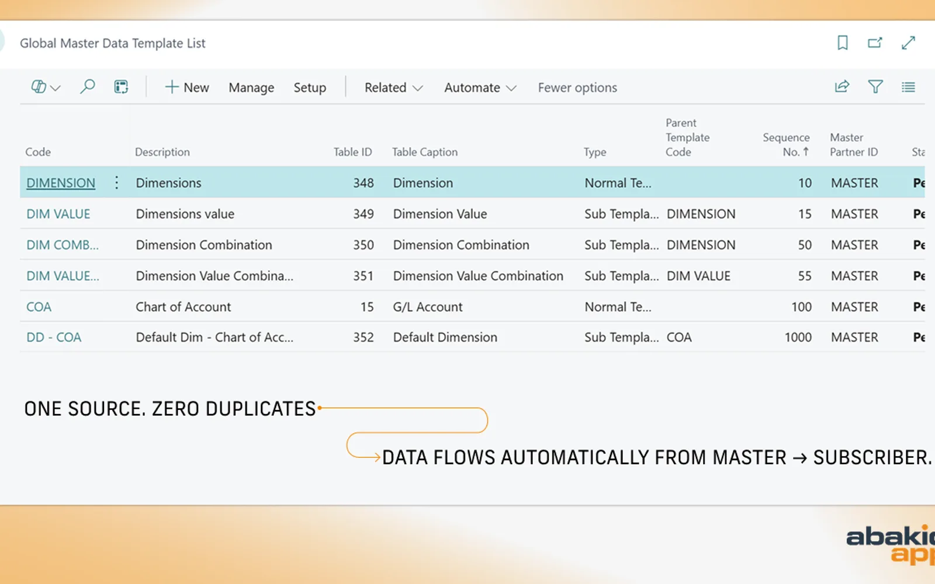Select the 'G/L Account' table caption cell
Viewport: 935px width, 584px height.
pyautogui.click(x=428, y=307)
